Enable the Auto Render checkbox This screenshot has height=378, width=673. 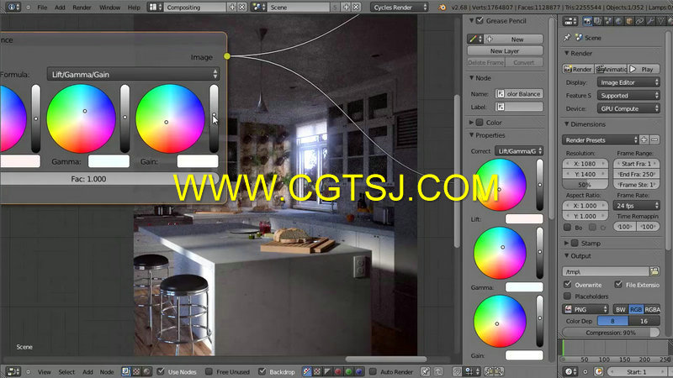373,371
